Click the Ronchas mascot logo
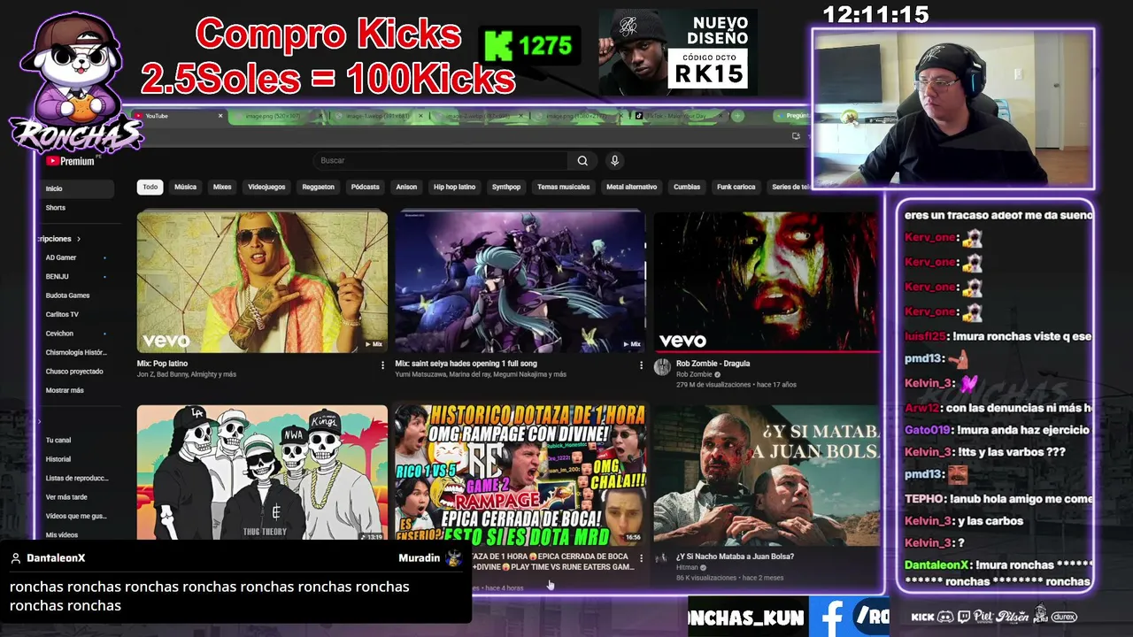 [x=78, y=82]
